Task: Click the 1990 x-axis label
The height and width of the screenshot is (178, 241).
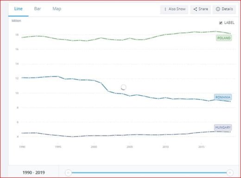Action: [22, 147]
